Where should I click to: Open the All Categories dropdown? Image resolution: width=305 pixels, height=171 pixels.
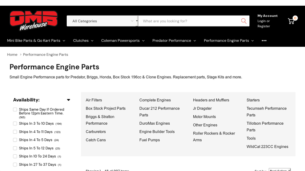102,21
